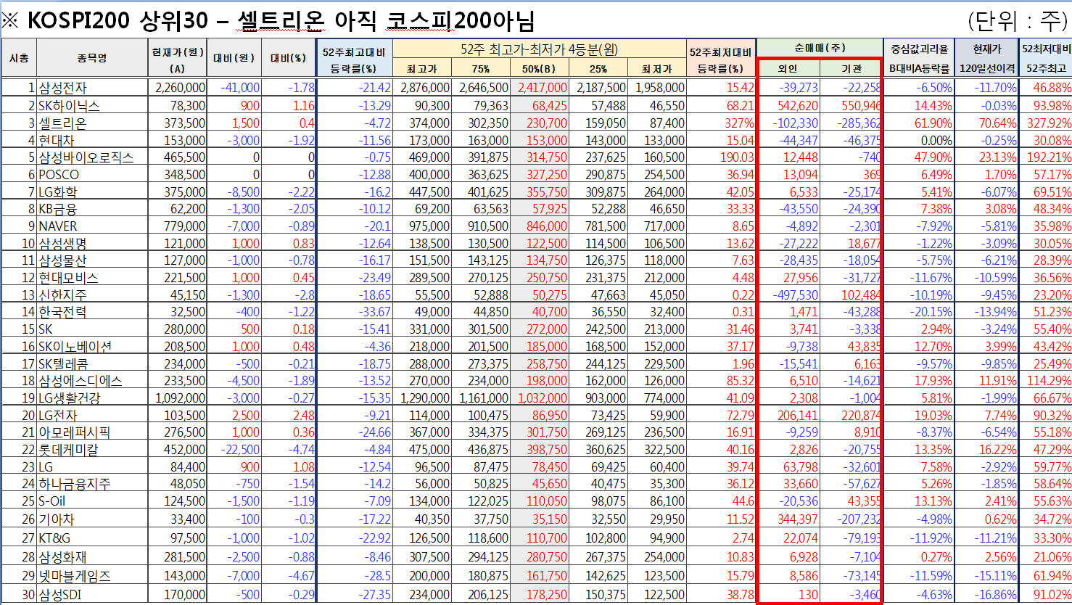Select the 넷마블게임즈 stock name cell
This screenshot has width=1072, height=605.
pos(75,576)
